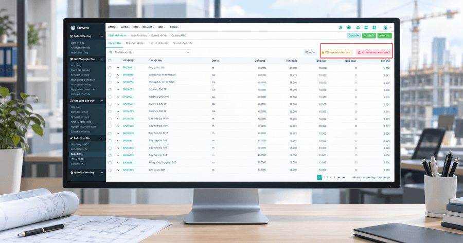
Task: Click the FastCons logo icon
Action: click(x=73, y=28)
